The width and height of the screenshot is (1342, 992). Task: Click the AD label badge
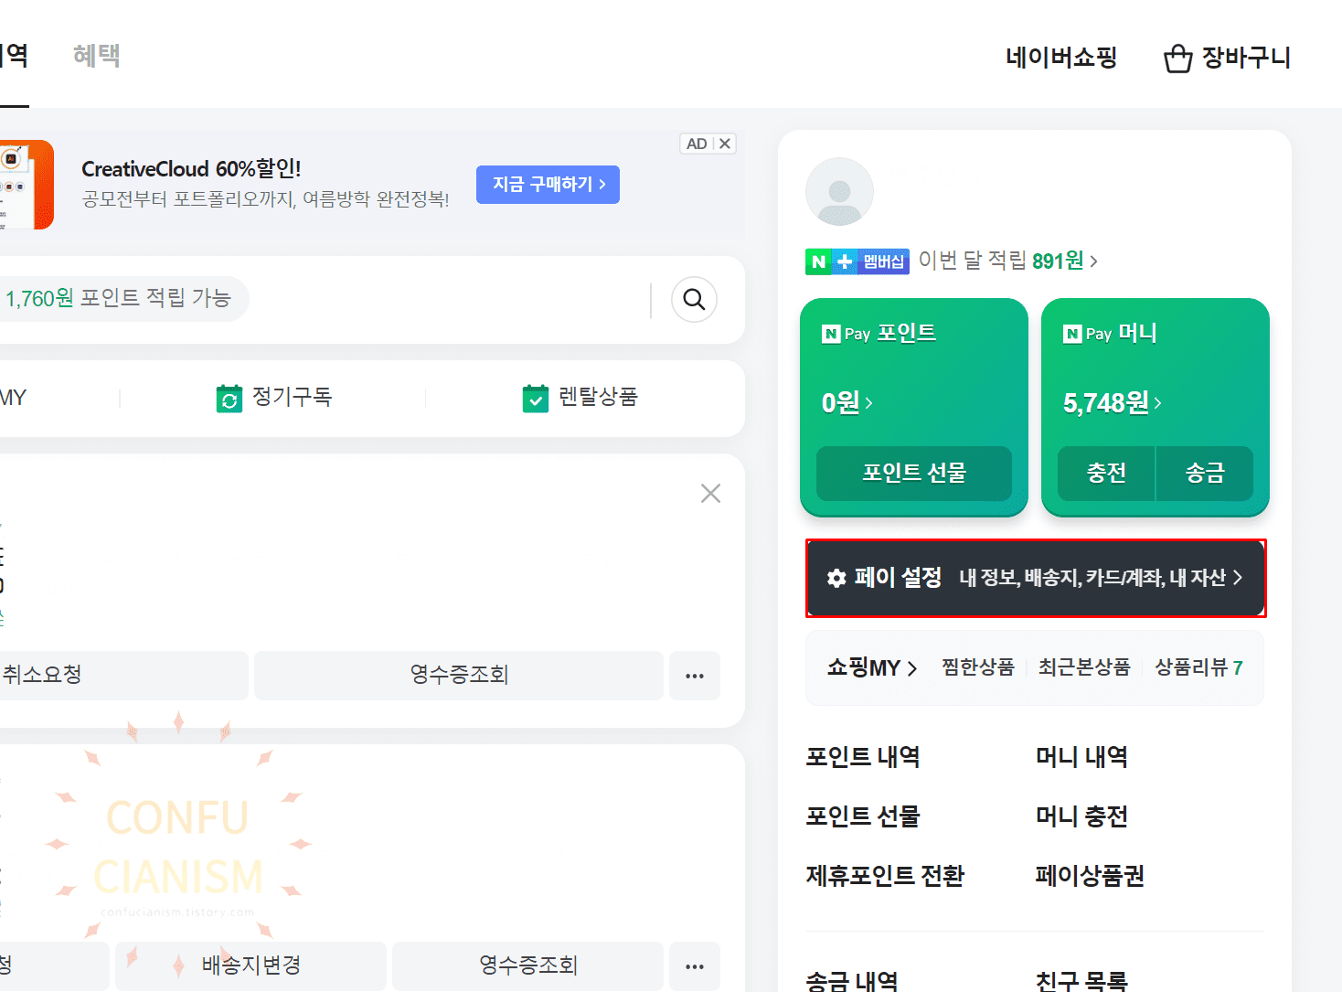pos(697,144)
